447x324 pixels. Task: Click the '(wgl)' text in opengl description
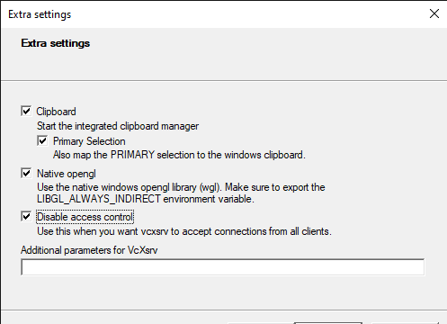210,187
